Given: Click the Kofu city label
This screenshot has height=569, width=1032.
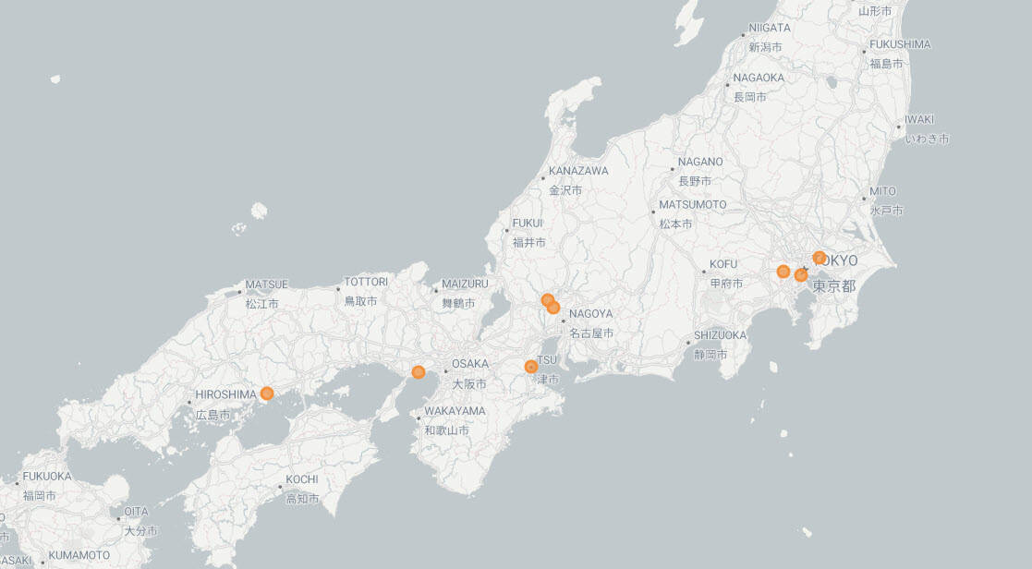Looking at the screenshot, I should coord(723,264).
